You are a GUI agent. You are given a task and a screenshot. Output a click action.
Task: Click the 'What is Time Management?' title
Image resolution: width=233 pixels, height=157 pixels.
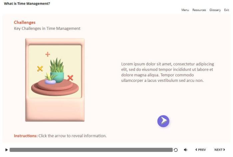(x=27, y=4)
